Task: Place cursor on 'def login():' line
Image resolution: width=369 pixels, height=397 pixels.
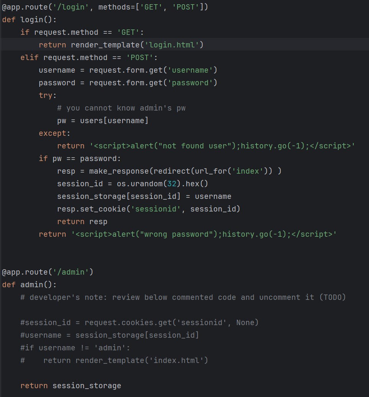Action: 29,20
